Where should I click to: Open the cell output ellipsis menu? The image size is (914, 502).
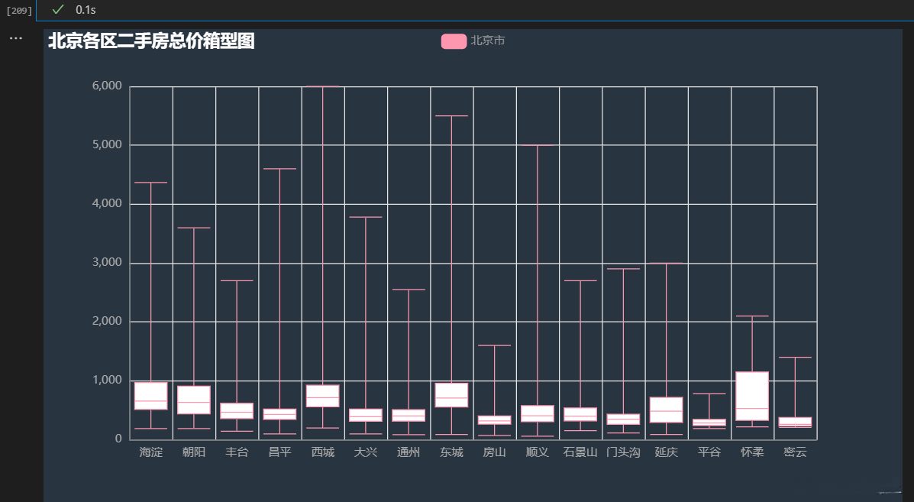16,38
